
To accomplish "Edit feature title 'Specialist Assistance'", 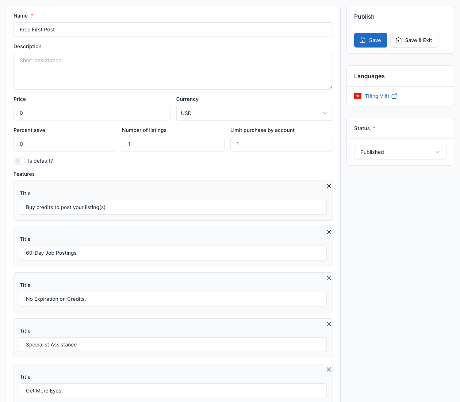I will pos(173,345).
